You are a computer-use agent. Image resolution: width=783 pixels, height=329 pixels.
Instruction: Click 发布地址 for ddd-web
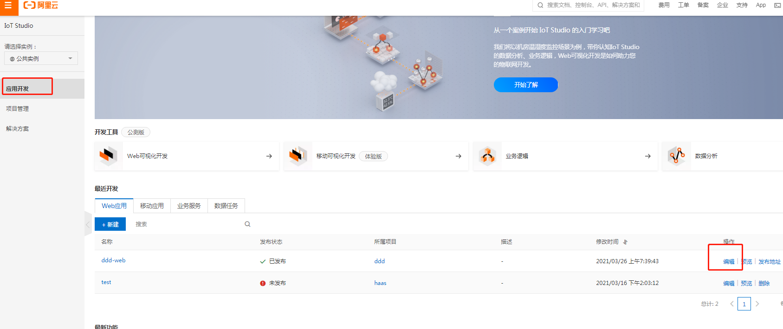tap(770, 262)
